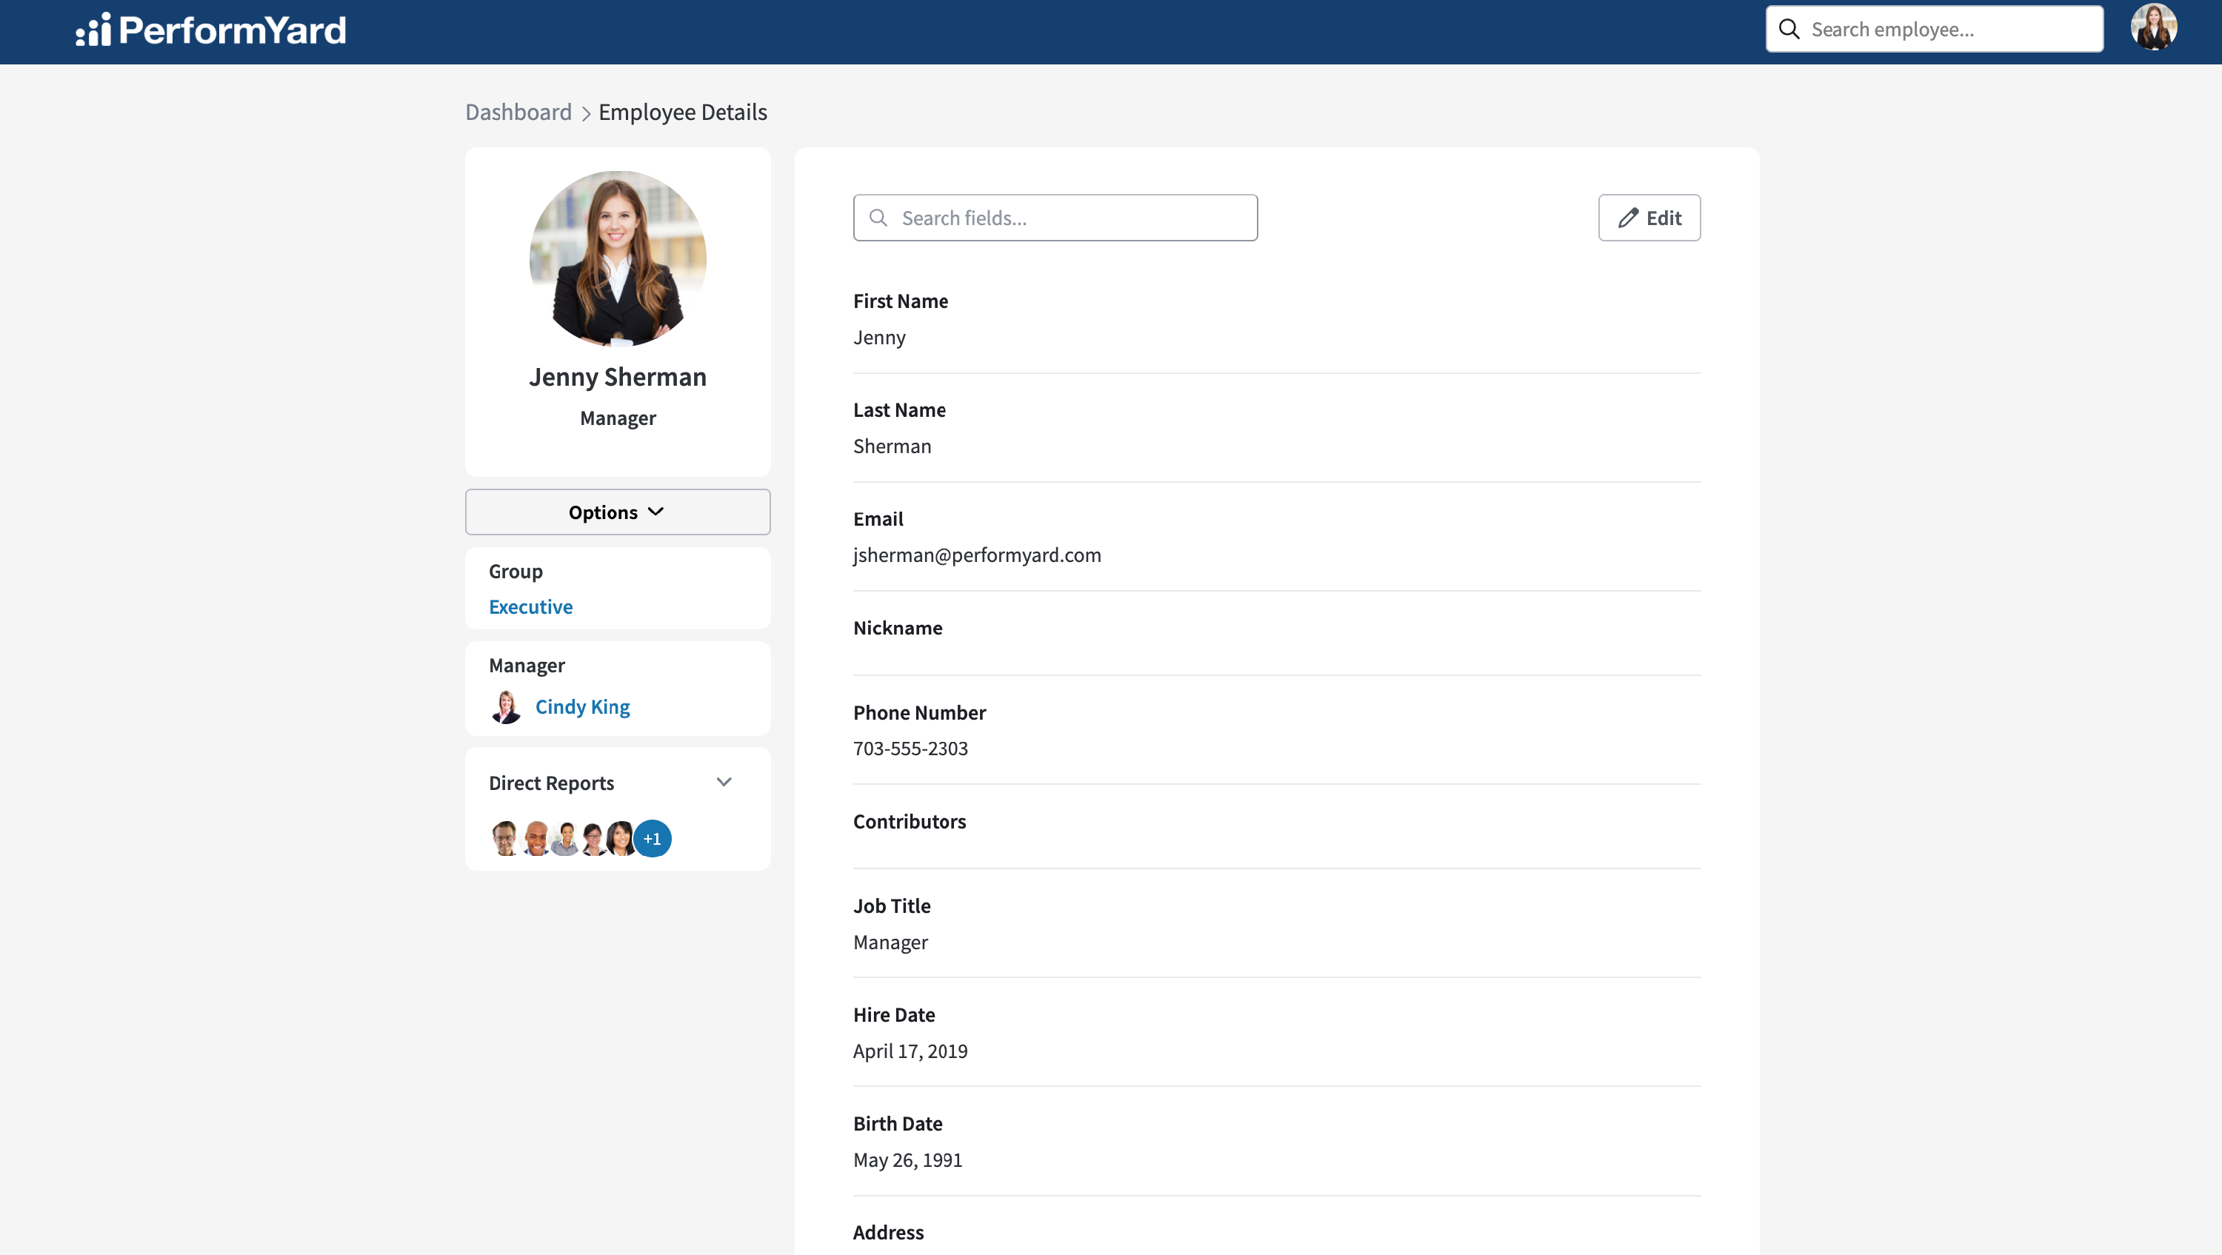Click the search fields magnifier icon
This screenshot has height=1255, width=2222.
click(878, 218)
